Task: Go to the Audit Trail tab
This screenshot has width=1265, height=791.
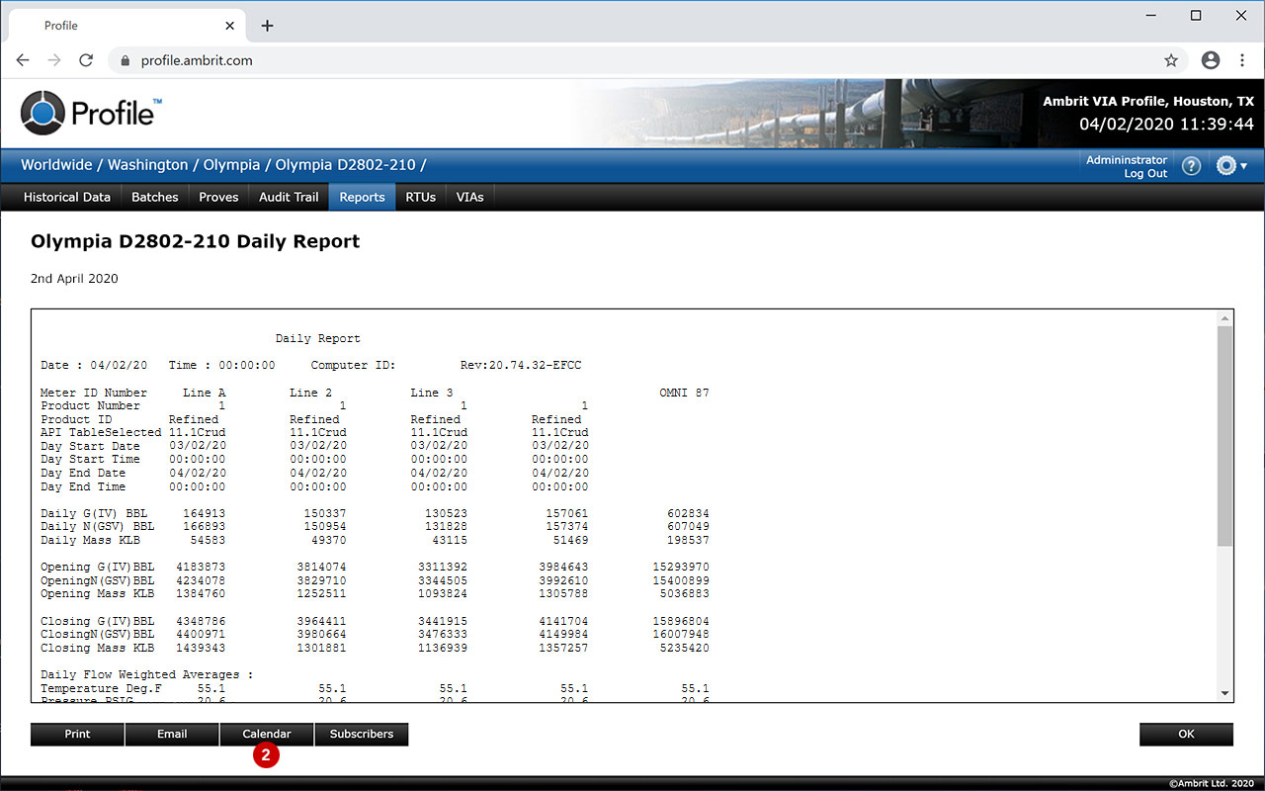Action: [289, 197]
